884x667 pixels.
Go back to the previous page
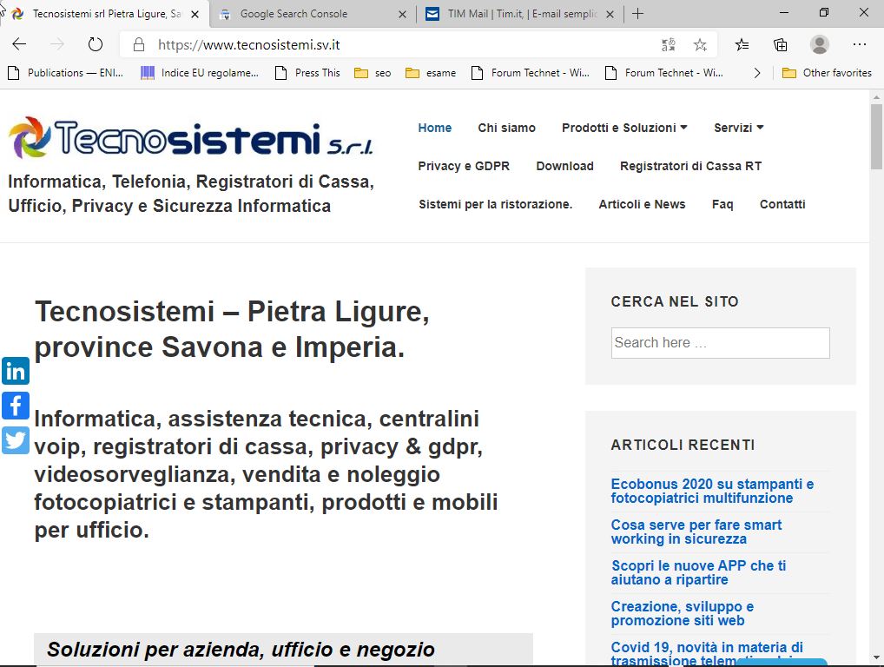click(x=19, y=44)
